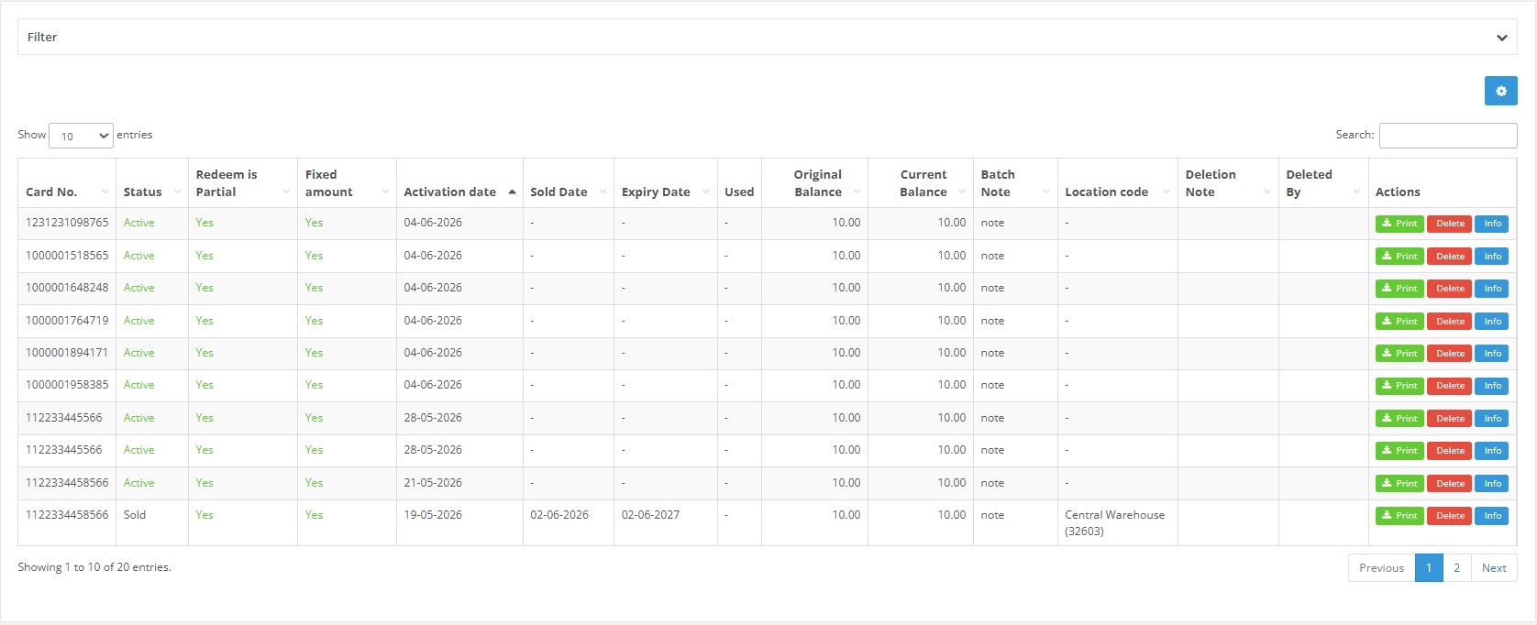Select card number 1000001894171 cell
This screenshot has height=625, width=1537.
pos(67,353)
